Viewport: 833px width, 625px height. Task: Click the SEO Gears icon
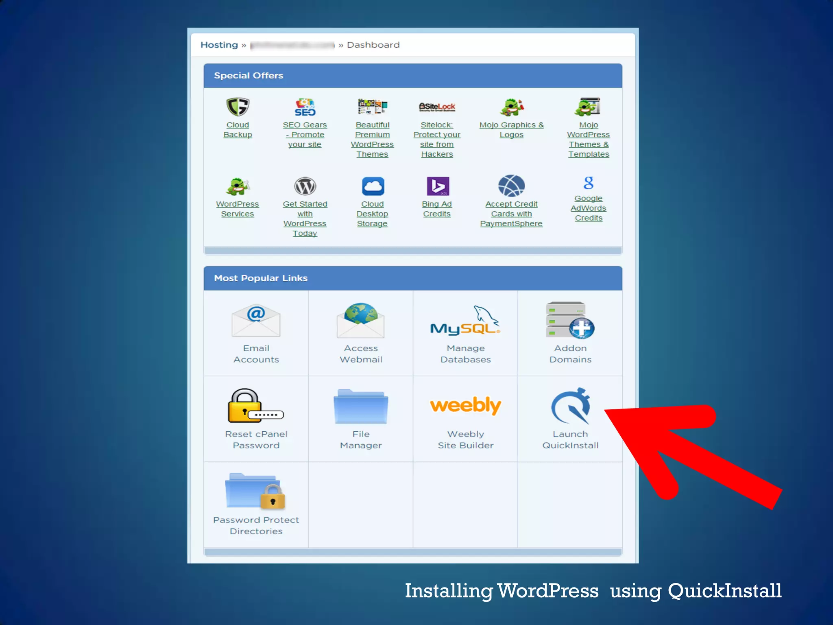pyautogui.click(x=305, y=107)
